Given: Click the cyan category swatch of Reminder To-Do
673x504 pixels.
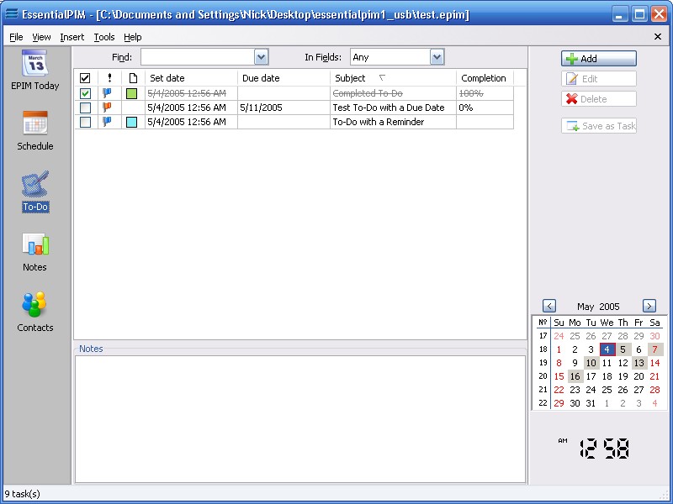Looking at the screenshot, I should [132, 122].
